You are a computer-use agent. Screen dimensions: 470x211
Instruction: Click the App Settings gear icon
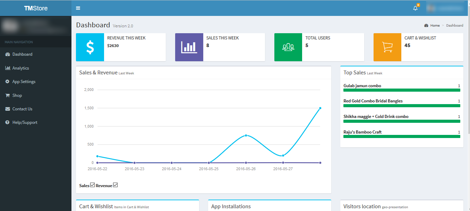point(7,82)
